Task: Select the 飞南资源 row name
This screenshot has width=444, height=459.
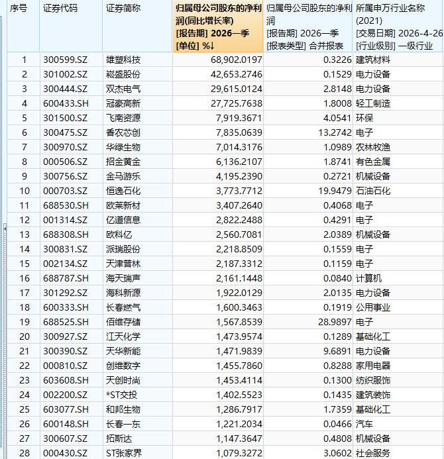Action: (x=123, y=118)
